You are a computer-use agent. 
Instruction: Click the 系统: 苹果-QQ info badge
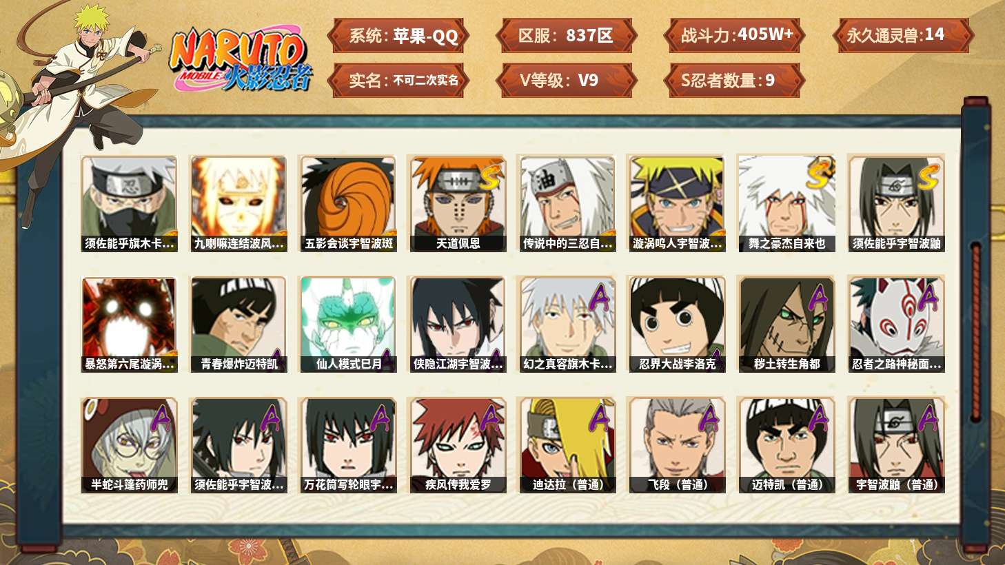point(398,36)
